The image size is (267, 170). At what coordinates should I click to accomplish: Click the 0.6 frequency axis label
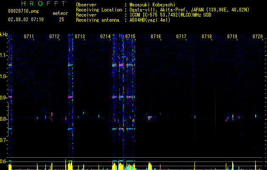(4, 161)
